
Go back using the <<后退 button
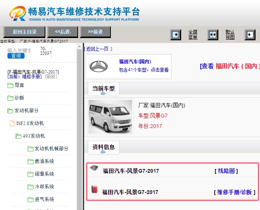pos(63,32)
